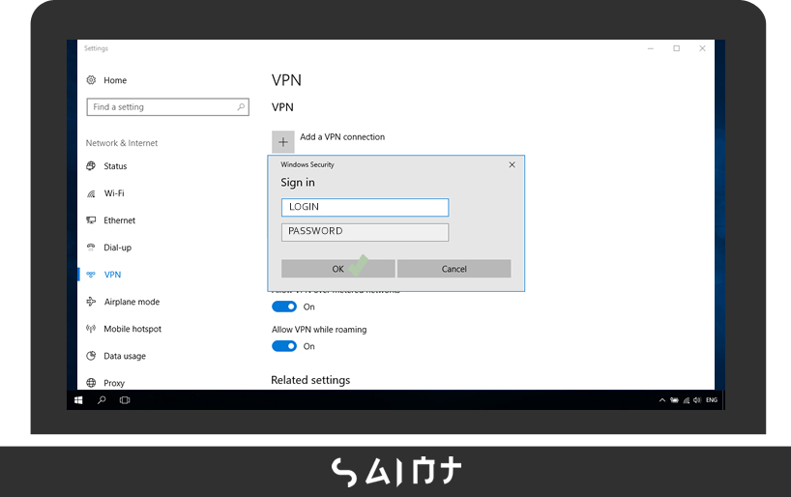Focus the PASSWORD field

(365, 232)
